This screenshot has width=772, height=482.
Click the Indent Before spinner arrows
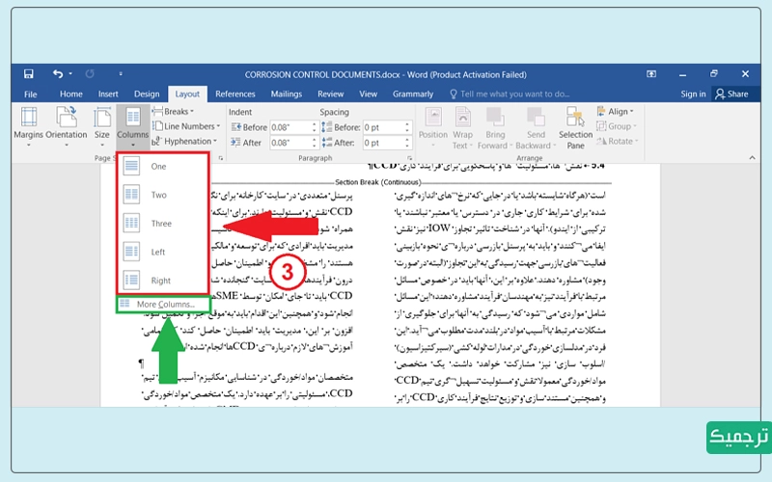315,127
